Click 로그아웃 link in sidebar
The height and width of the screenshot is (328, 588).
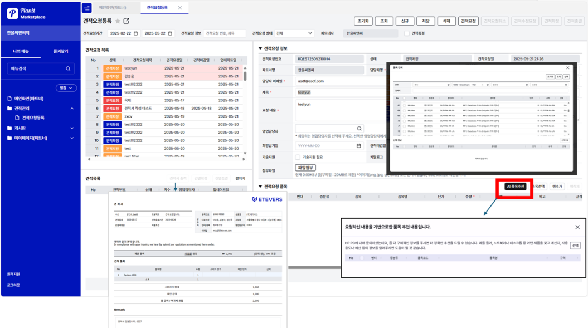click(13, 285)
